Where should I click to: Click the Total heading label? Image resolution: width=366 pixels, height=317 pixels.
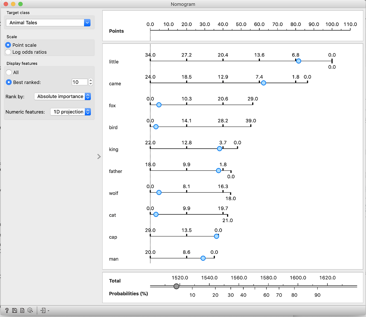coord(115,281)
